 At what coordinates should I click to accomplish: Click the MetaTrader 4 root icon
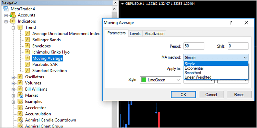coord(6,9)
